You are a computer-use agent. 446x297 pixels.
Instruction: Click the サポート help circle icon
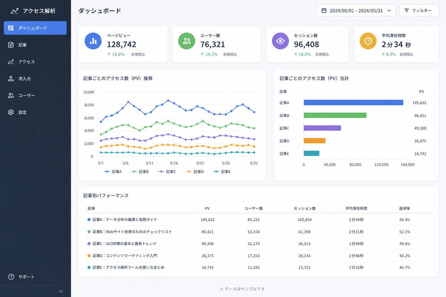pyautogui.click(x=11, y=277)
